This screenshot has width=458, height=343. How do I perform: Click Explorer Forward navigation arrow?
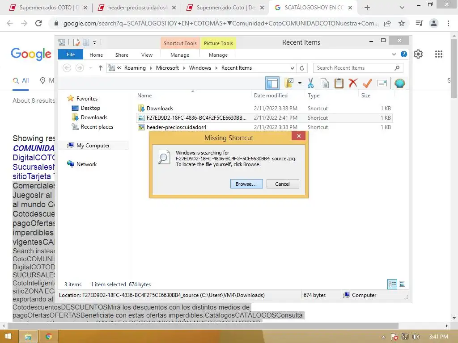click(80, 68)
